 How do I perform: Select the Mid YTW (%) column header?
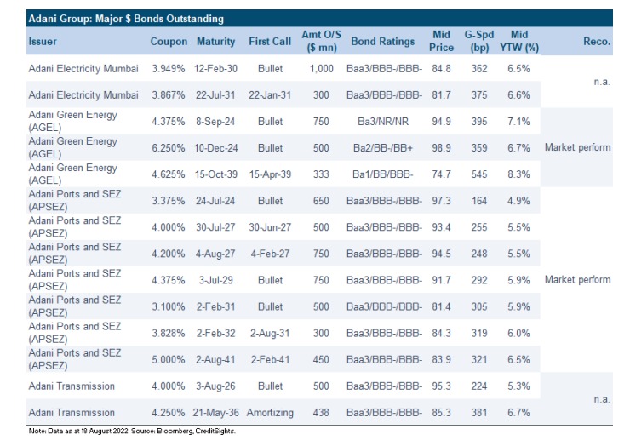tap(518, 41)
